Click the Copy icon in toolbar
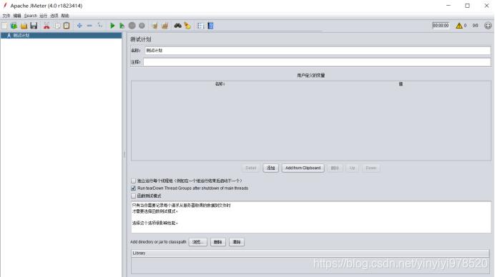 coord(57,26)
